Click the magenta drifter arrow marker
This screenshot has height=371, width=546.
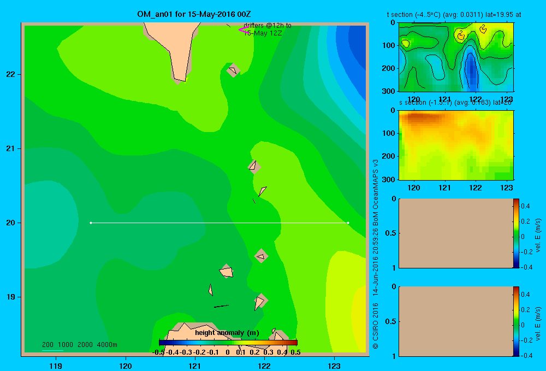(244, 30)
